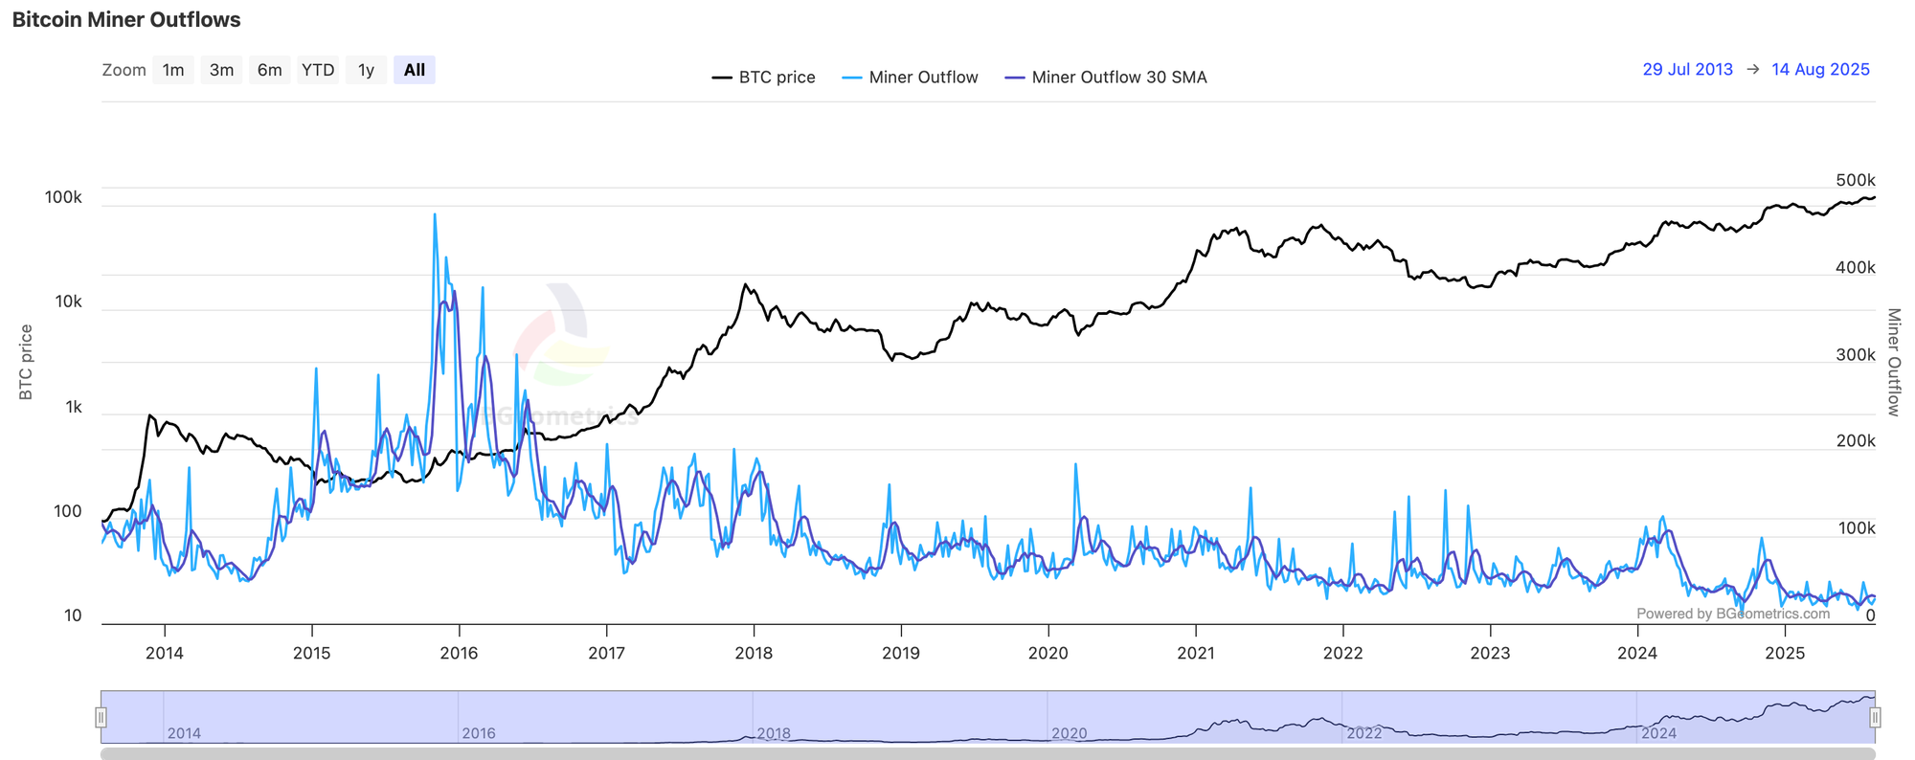Open the end date 14 Aug 2025

[1820, 69]
